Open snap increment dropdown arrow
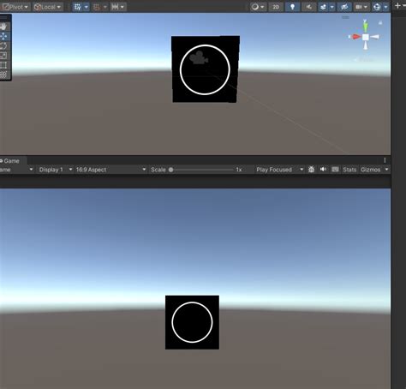Image resolution: width=406 pixels, height=389 pixels. point(122,7)
